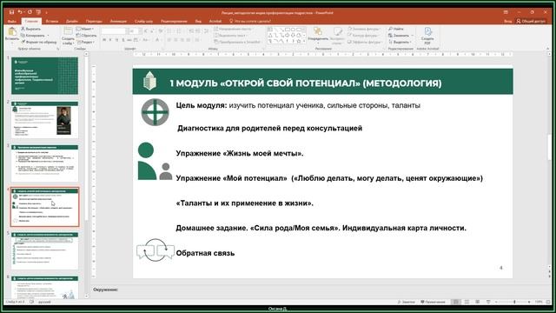Switch to the Переходы tab
Screen dimensions: 556x313
tap(94, 21)
